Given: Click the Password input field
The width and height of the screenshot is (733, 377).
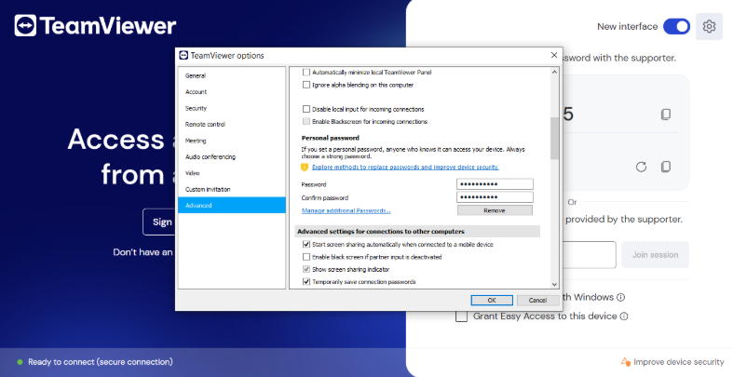Looking at the screenshot, I should (x=495, y=184).
